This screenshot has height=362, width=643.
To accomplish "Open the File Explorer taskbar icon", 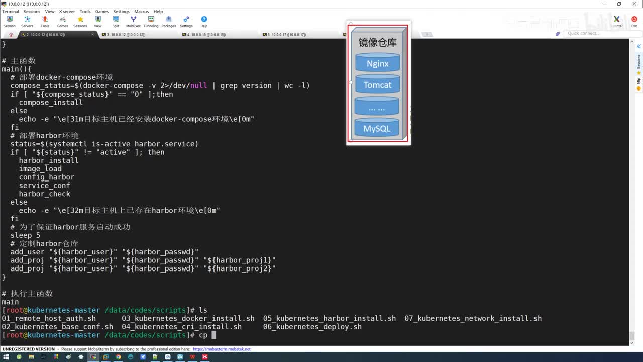I will pos(31,357).
